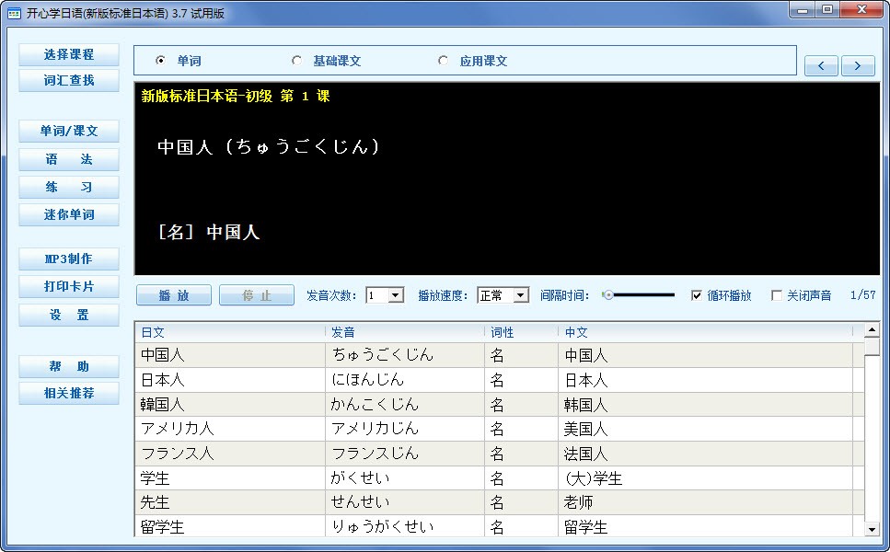Click the 老师 Chinese meaning cell

706,502
